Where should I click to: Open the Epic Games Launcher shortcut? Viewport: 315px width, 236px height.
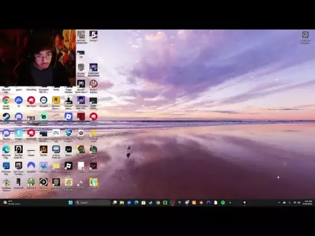click(19, 166)
